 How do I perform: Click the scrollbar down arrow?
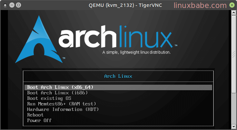pos(234,126)
